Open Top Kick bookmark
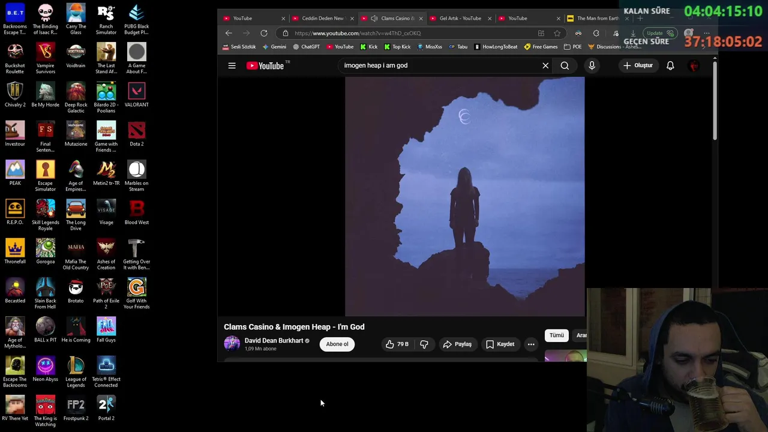 397,47
